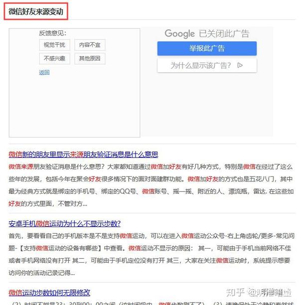Click the snippet about 微信运动公众号 settings
Screen dimensions: 299x305
tap(151, 255)
